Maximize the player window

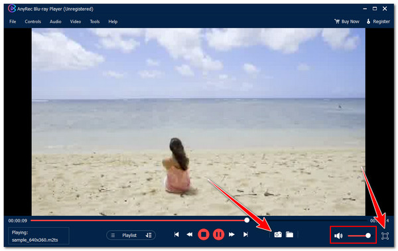click(x=375, y=9)
